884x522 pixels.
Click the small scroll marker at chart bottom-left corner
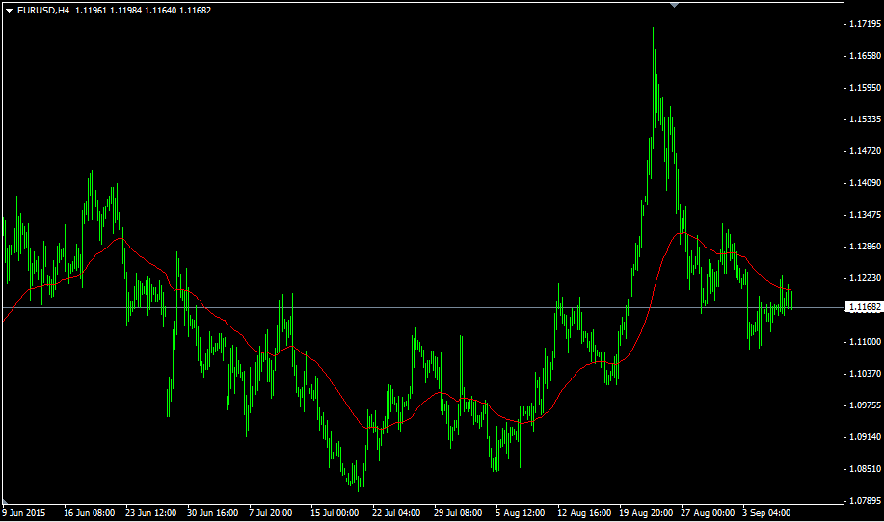pyautogui.click(x=5, y=501)
